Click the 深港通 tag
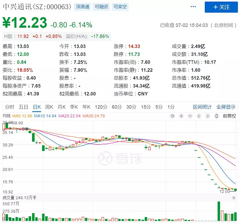The image size is (240, 223). click(x=82, y=7)
